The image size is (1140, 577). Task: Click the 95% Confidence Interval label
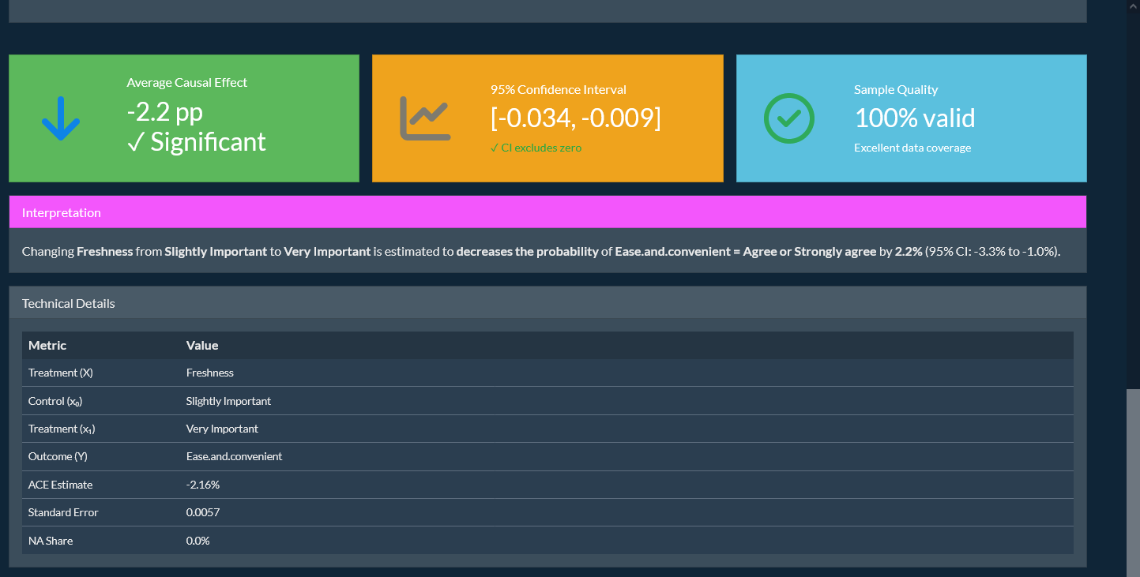click(x=559, y=90)
